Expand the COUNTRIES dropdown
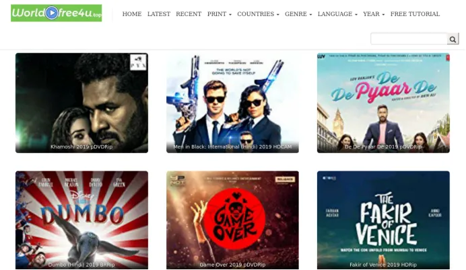The height and width of the screenshot is (270, 466). pos(258,14)
